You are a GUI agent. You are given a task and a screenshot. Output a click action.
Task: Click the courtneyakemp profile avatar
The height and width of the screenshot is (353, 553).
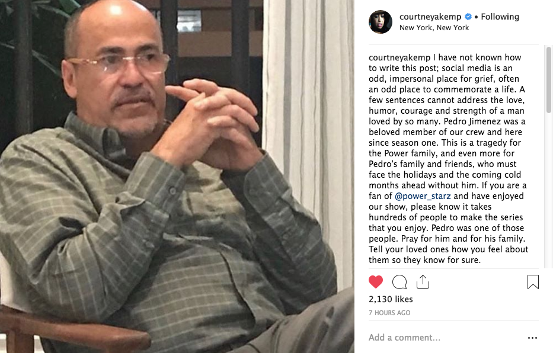tap(381, 22)
